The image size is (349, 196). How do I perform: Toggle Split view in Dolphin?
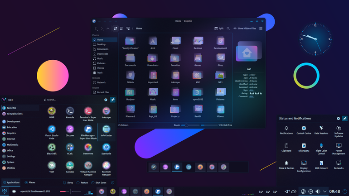(219, 29)
